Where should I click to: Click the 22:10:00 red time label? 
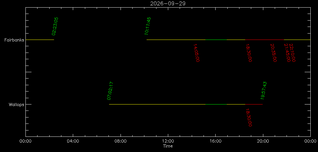(292, 53)
